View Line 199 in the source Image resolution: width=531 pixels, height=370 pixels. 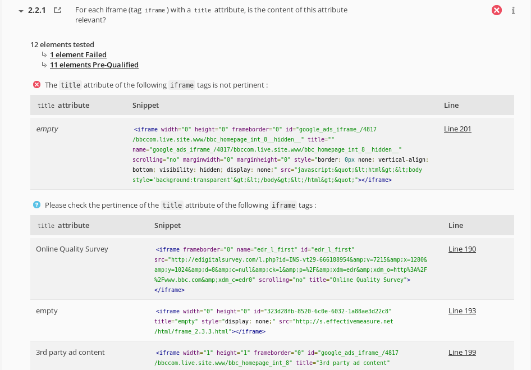[x=462, y=352]
